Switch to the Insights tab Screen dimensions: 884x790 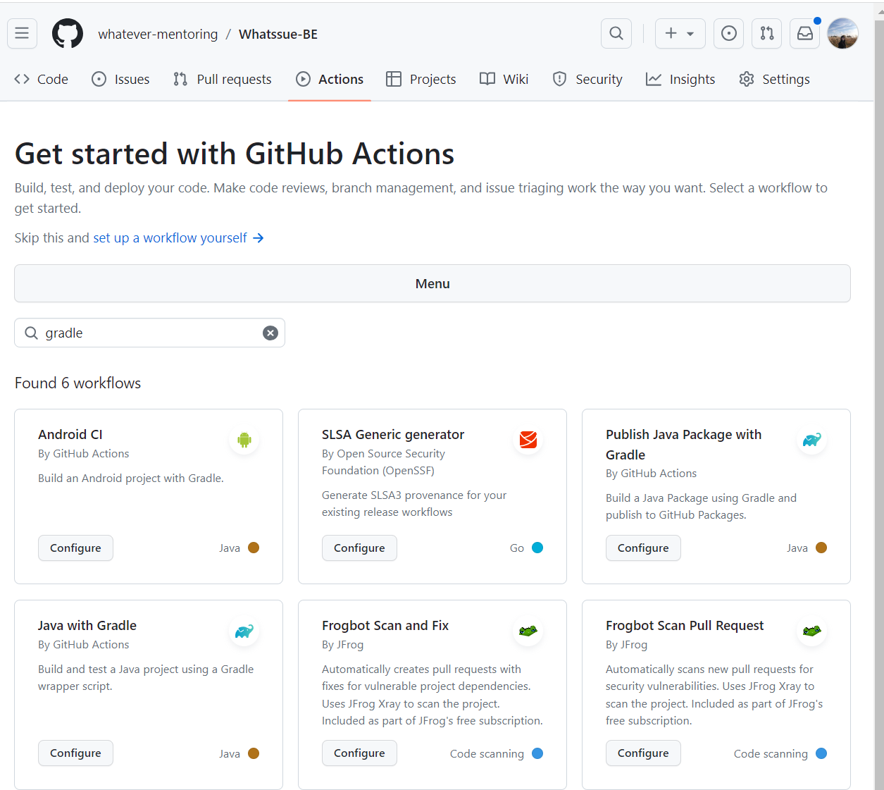(x=680, y=79)
